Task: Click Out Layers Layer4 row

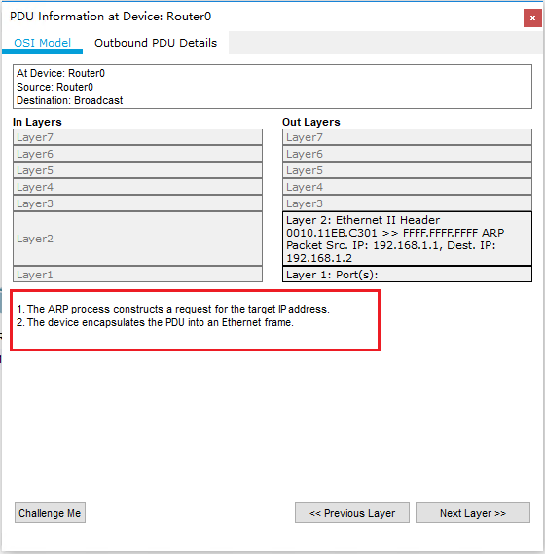Action: pos(407,187)
